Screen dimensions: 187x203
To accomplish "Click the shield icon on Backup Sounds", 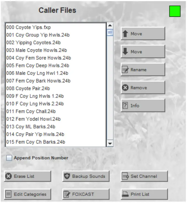I will click(67, 176).
